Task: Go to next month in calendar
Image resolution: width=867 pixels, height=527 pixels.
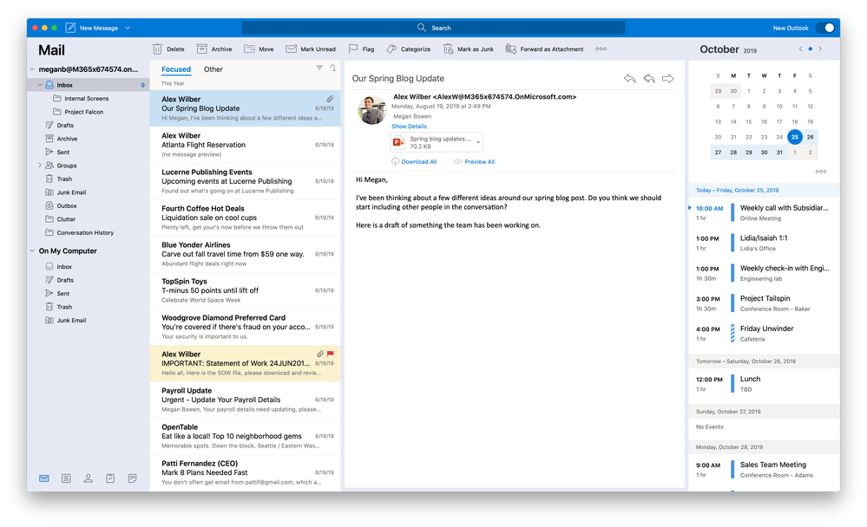Action: pos(820,49)
